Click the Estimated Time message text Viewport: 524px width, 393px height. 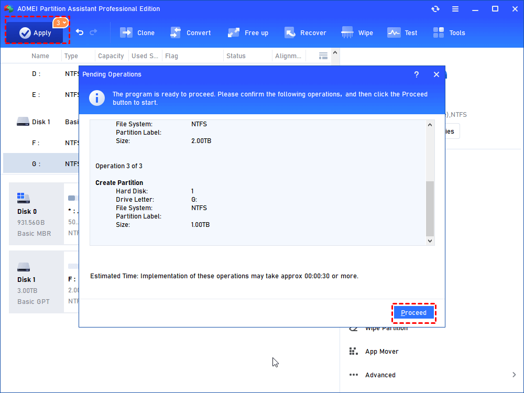[x=224, y=276]
